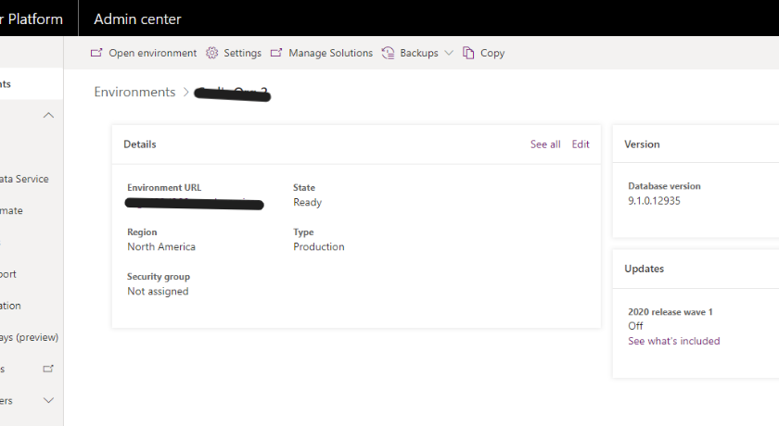Screen dimensions: 779x426
Task: Click the redacted Environment URL value
Action: click(195, 203)
